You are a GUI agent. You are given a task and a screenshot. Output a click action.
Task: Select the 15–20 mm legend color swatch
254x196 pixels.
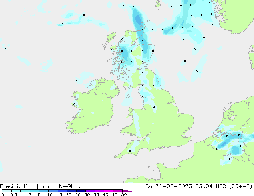tap(62, 191)
